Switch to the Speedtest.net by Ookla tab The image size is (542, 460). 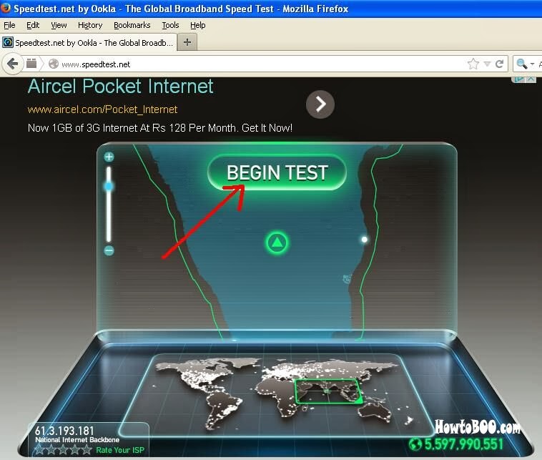89,42
